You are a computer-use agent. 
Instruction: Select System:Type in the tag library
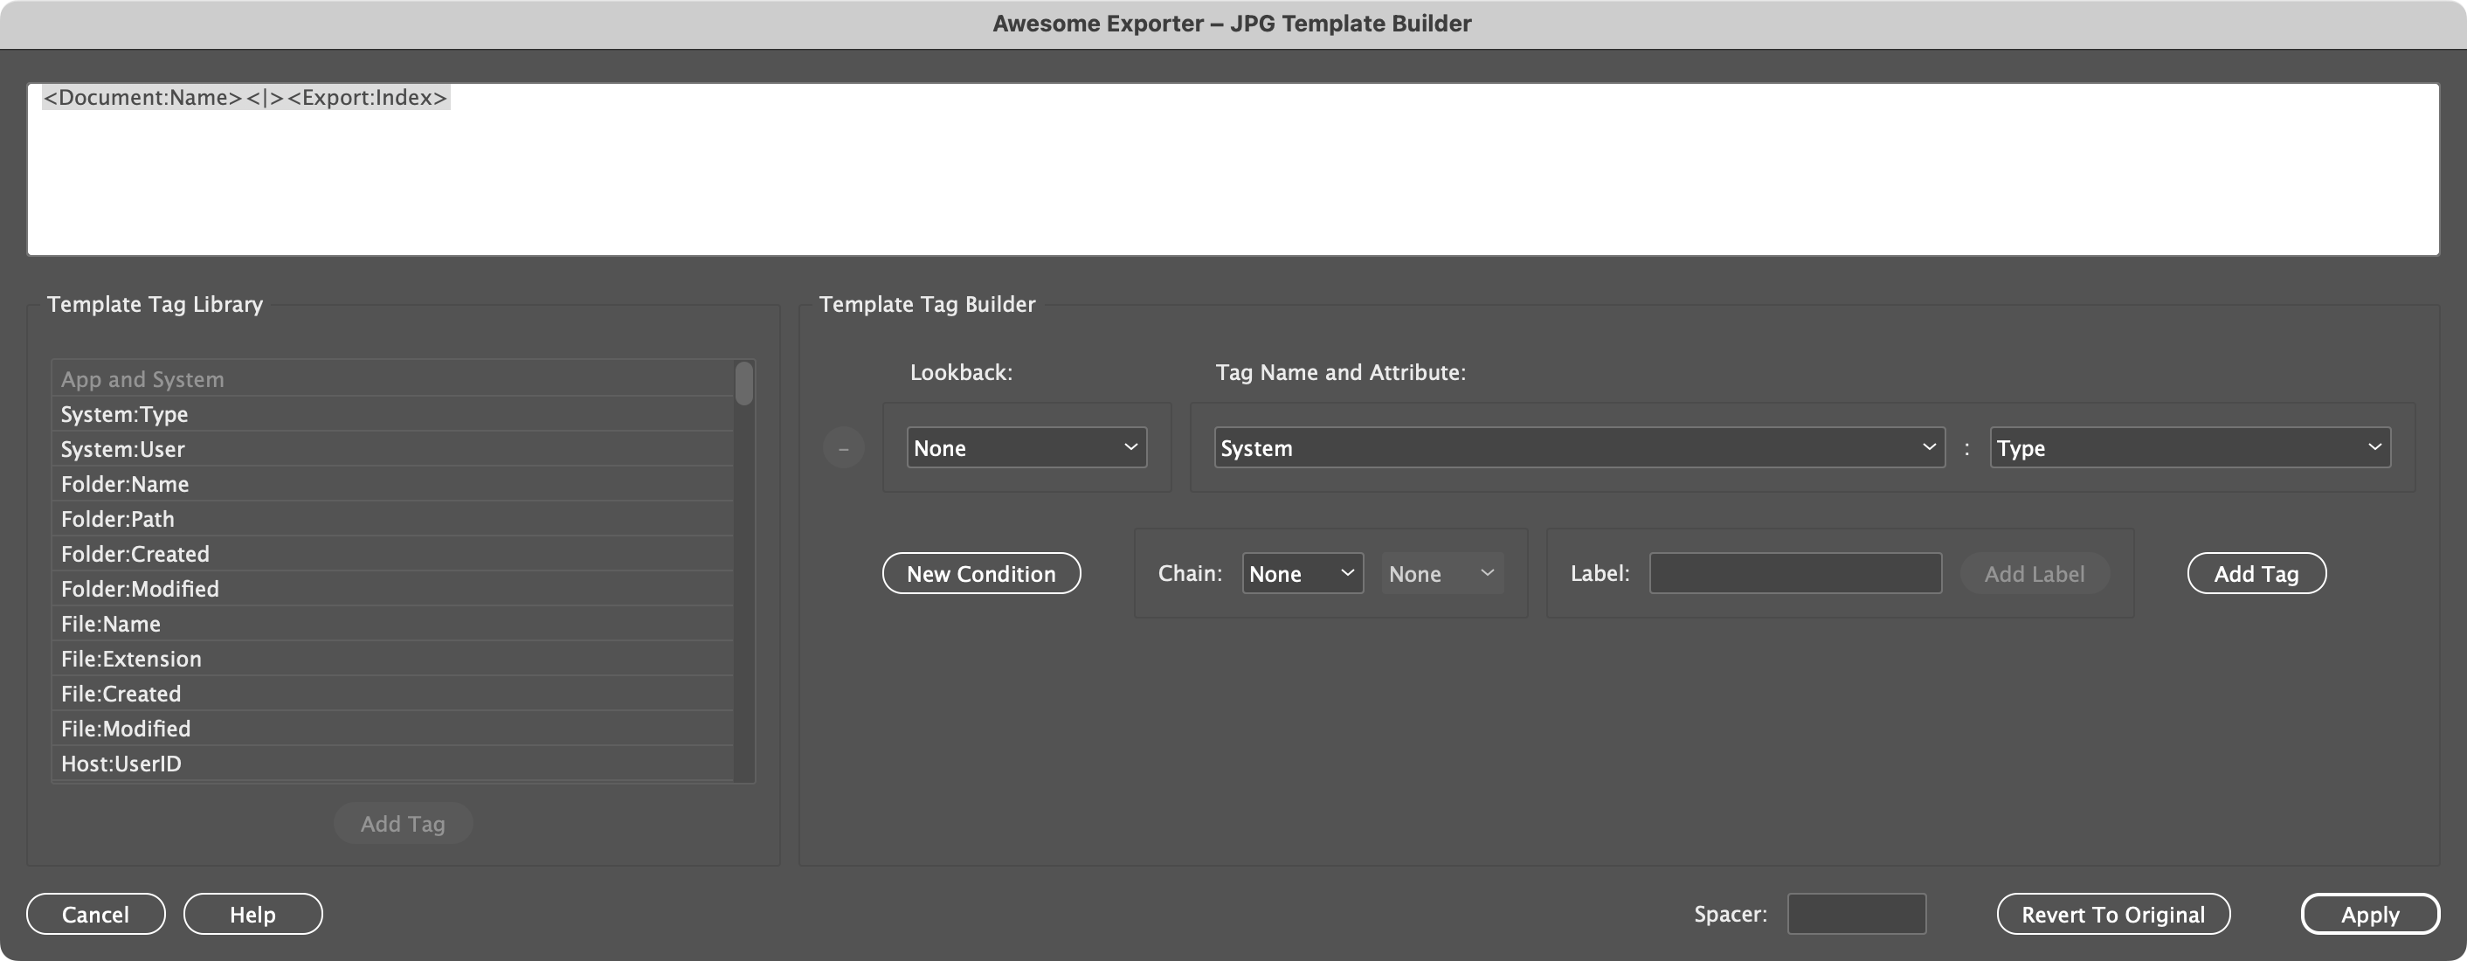(391, 414)
